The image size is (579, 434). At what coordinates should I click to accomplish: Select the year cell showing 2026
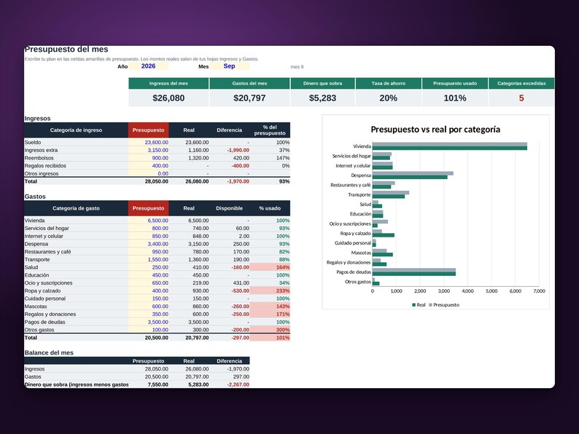pos(149,66)
